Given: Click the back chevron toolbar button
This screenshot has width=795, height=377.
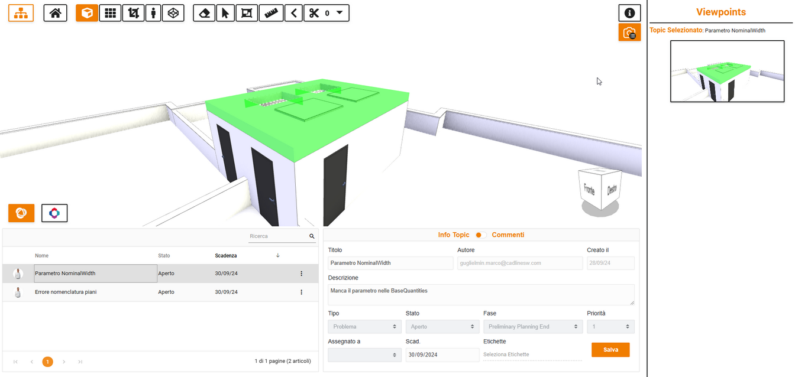Looking at the screenshot, I should 293,13.
